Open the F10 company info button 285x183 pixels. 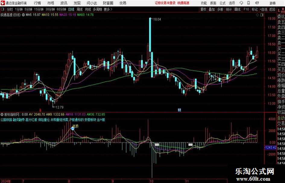[246, 9]
